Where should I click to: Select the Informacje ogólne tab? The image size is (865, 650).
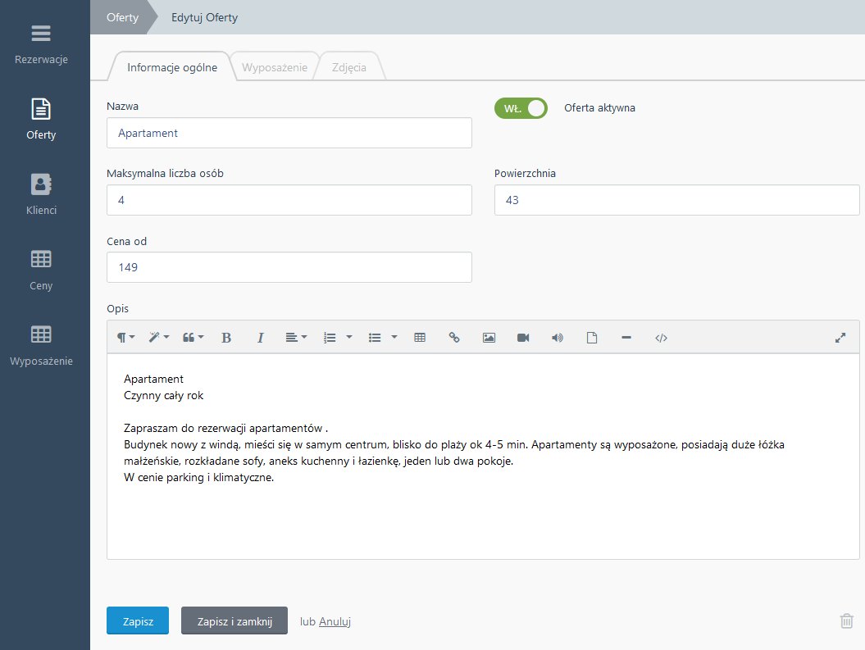172,67
